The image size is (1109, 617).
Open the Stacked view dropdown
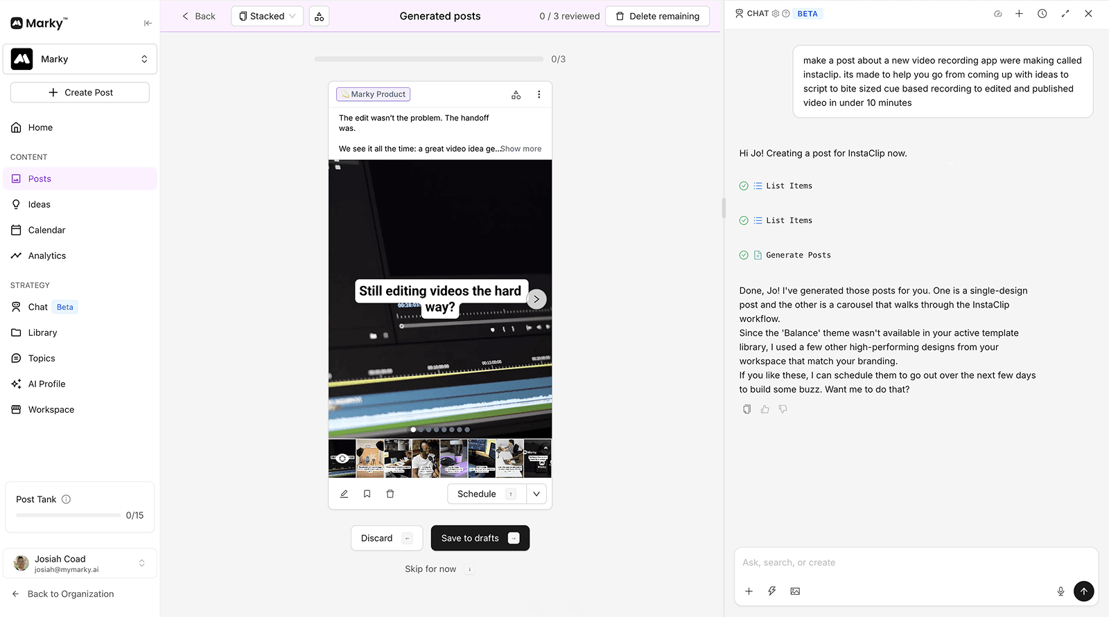(x=267, y=16)
